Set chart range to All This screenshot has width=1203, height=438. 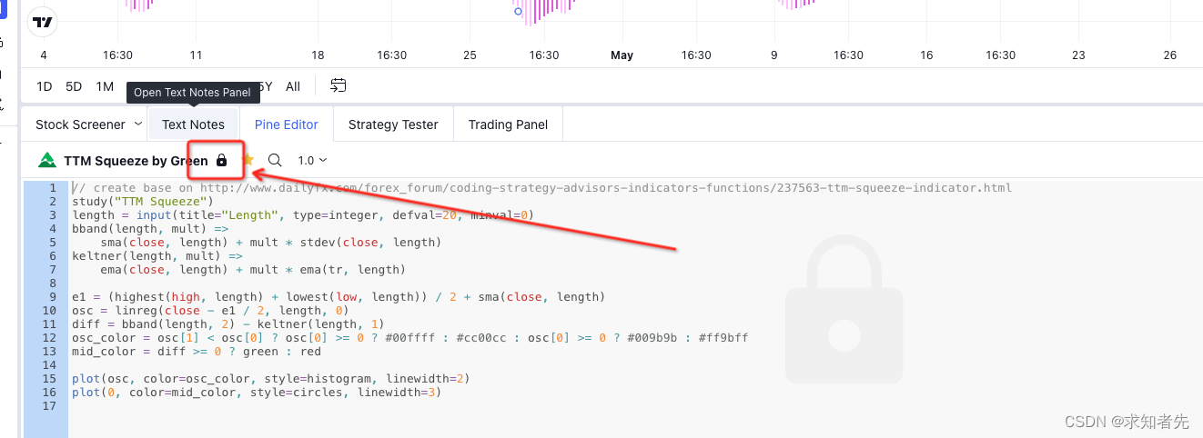(293, 87)
